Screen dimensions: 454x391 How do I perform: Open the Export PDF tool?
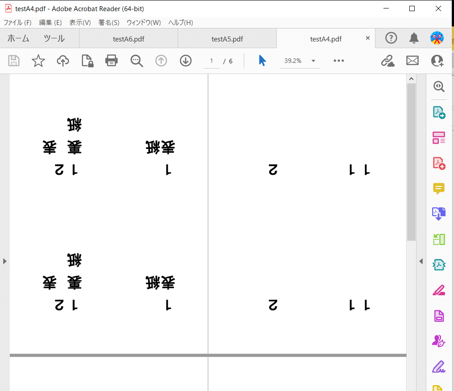(x=439, y=112)
